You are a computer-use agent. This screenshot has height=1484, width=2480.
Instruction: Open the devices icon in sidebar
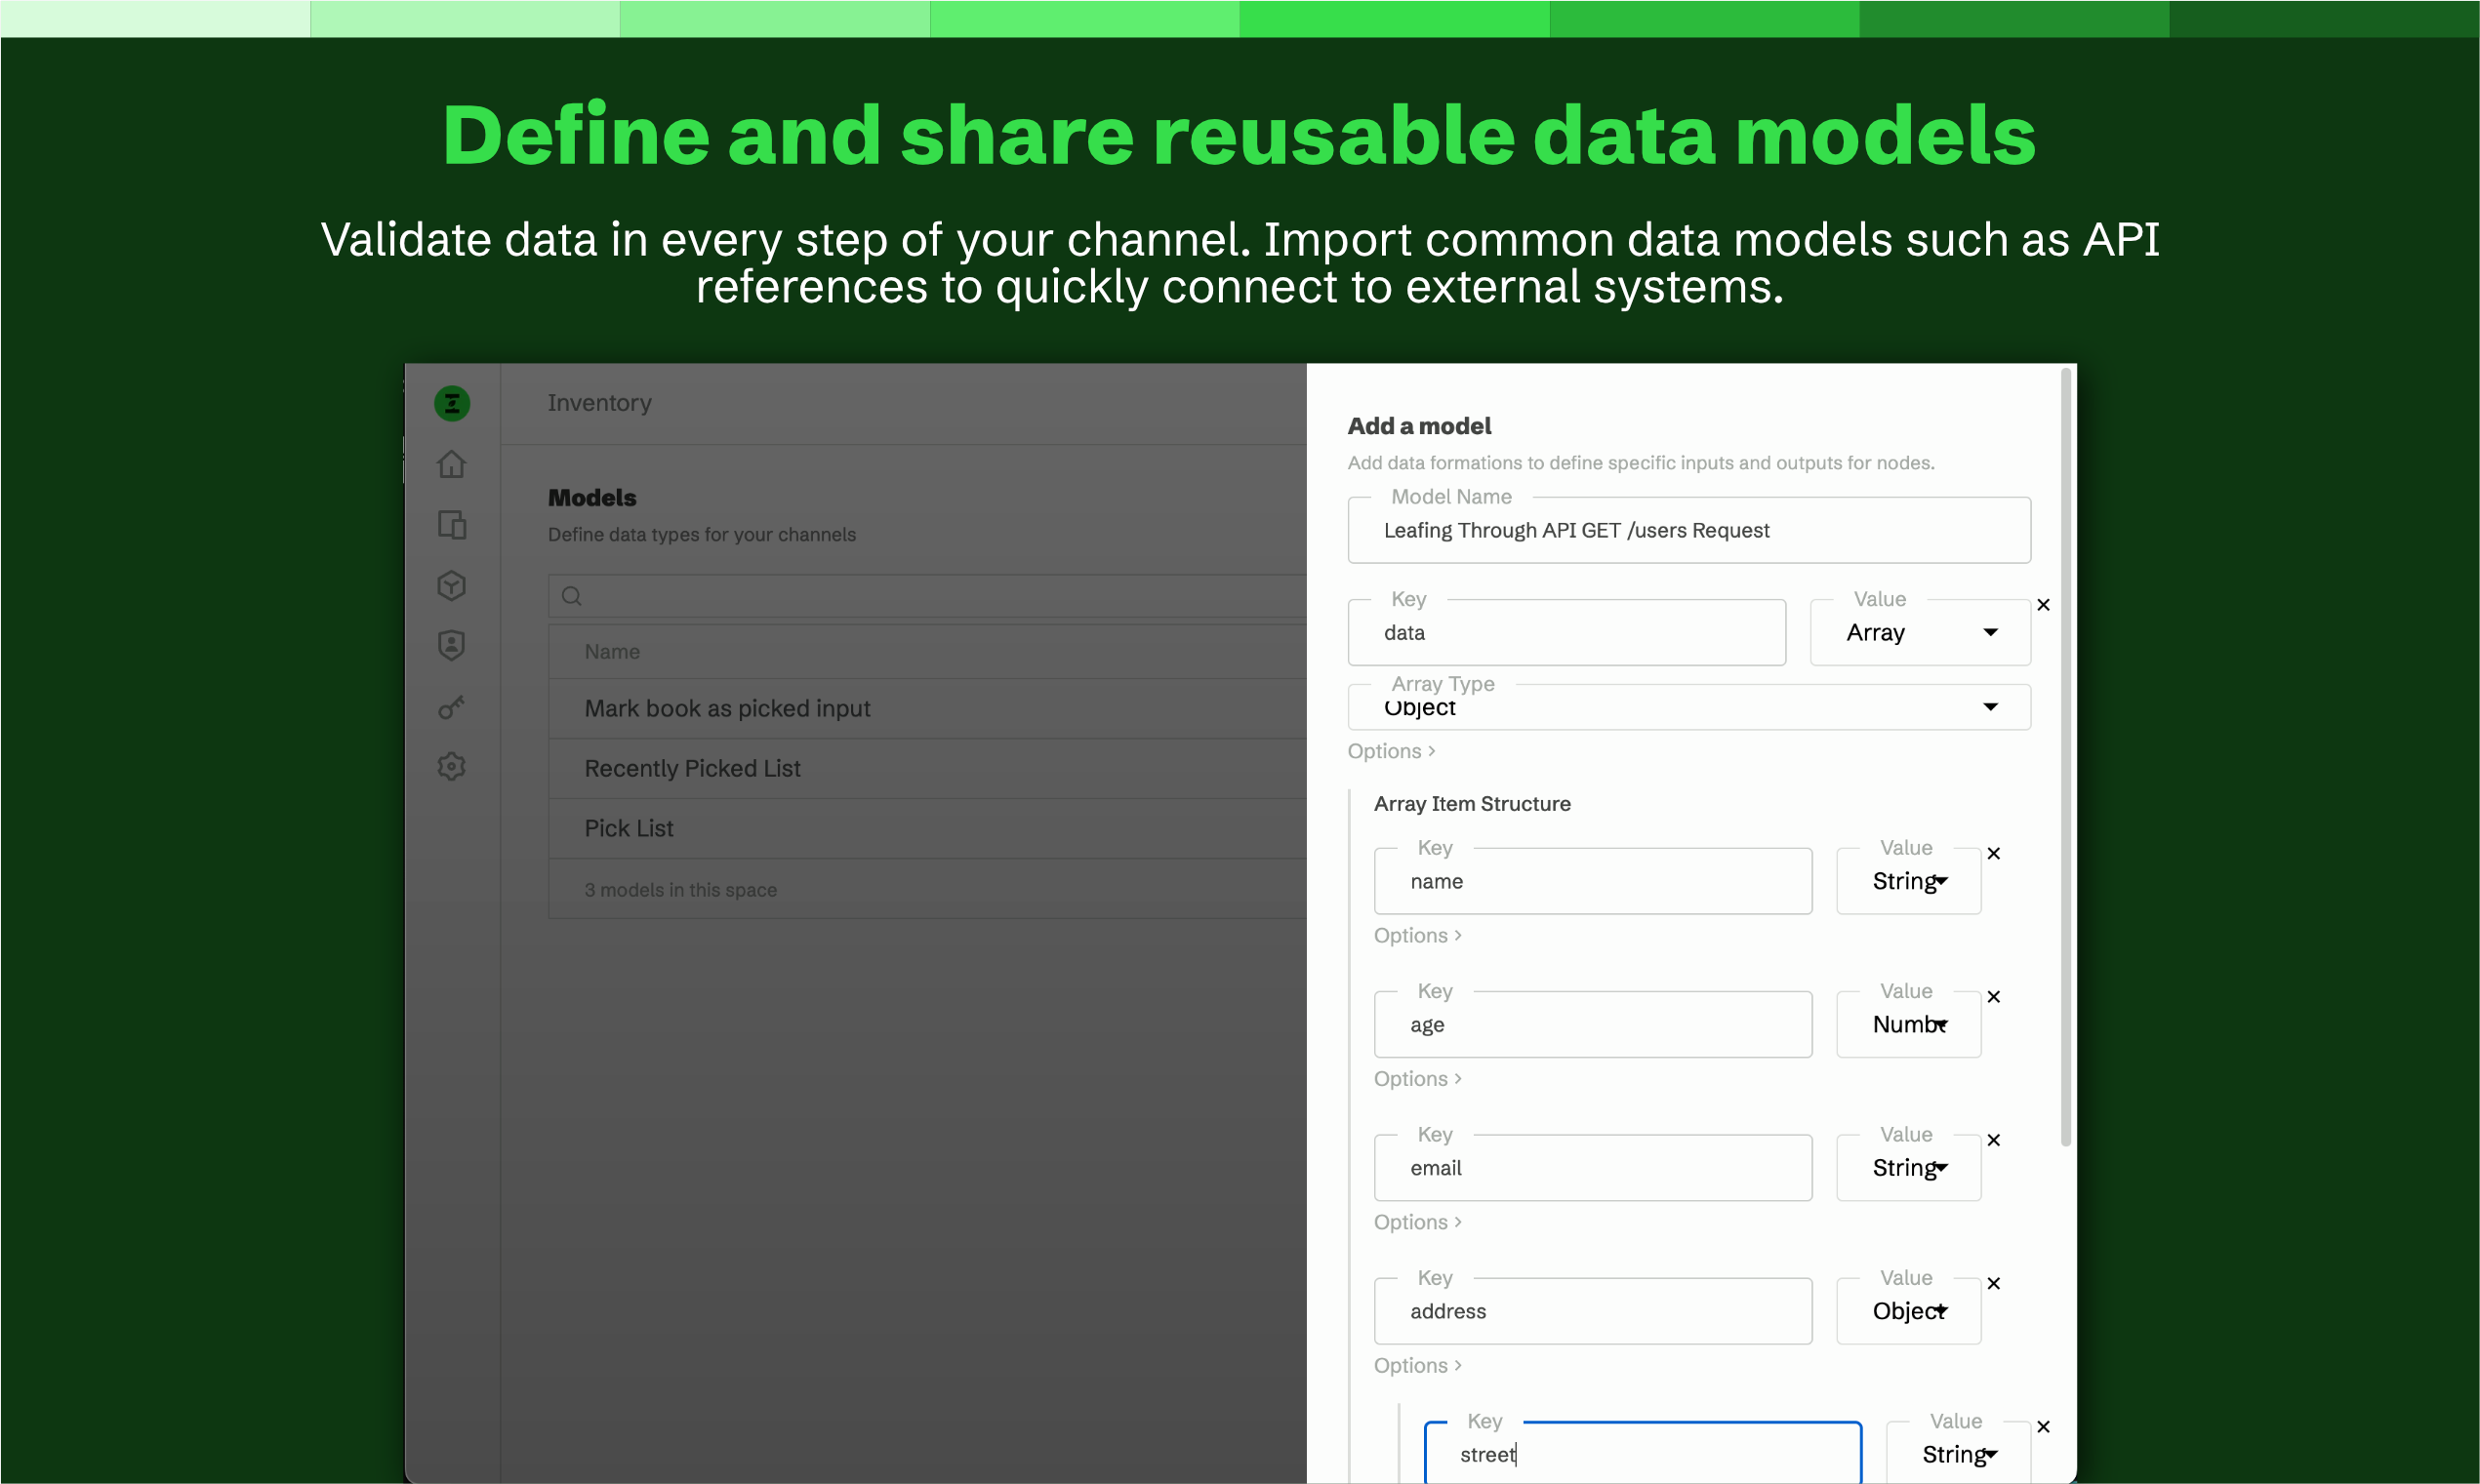pyautogui.click(x=452, y=525)
